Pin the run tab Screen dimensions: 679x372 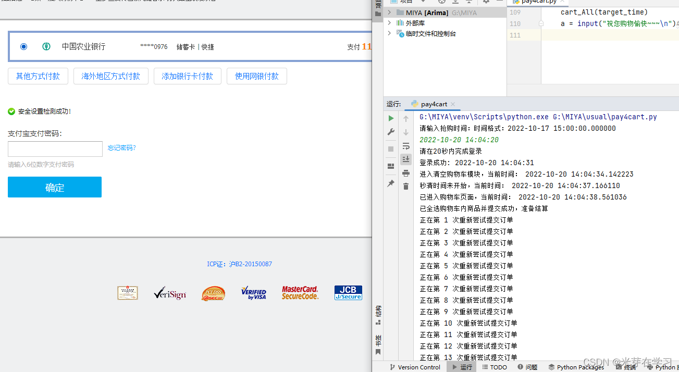tap(391, 183)
